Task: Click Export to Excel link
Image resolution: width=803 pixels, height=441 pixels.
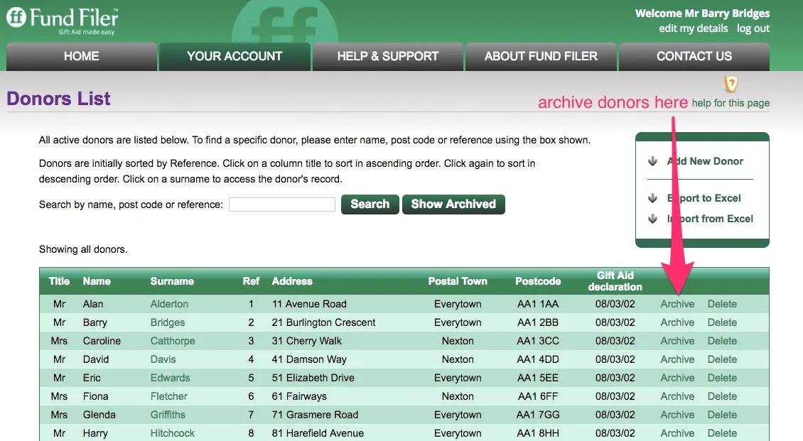Action: [x=704, y=198]
